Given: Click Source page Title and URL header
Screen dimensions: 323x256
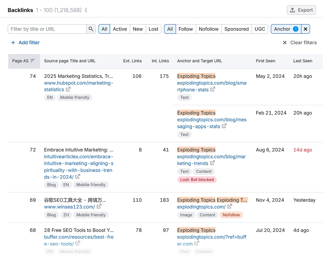Looking at the screenshot, I should click(70, 61).
